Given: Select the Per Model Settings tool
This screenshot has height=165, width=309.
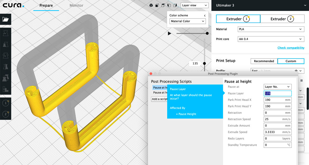Looking at the screenshot, I should [x=6, y=78].
